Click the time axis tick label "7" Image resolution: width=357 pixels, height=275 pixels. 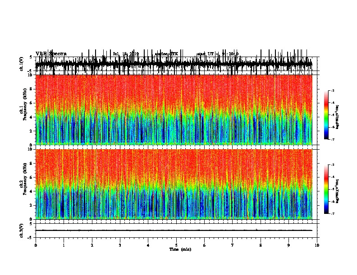pos(233,245)
